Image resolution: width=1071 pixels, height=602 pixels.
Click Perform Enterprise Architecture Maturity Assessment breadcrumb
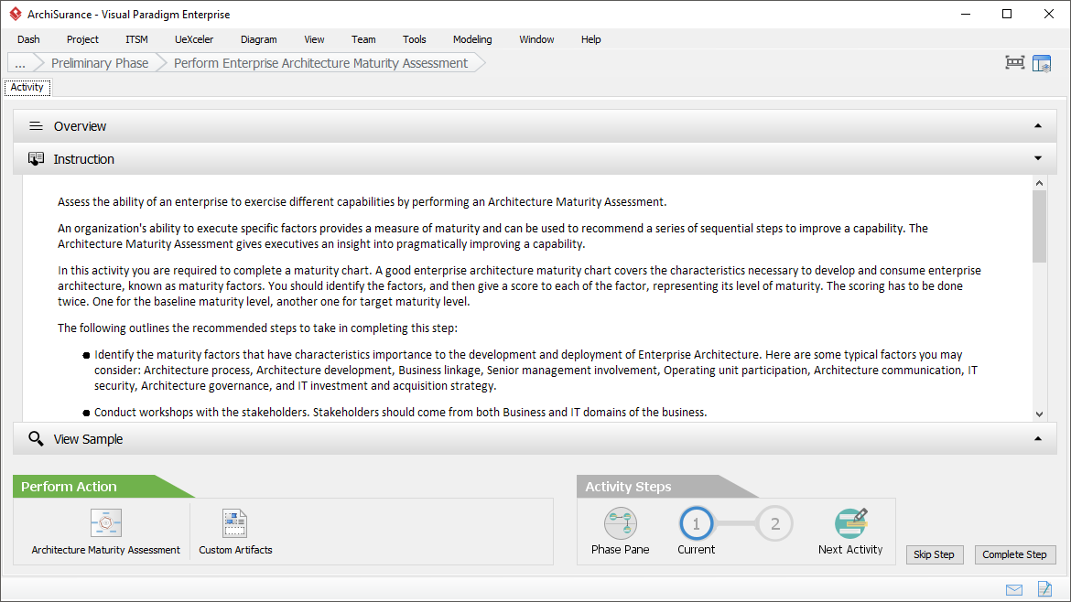(x=320, y=63)
